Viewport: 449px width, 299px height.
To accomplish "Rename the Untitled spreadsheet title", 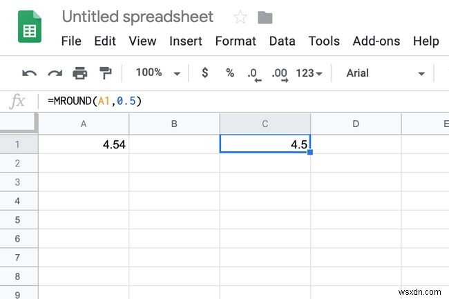I will pyautogui.click(x=137, y=17).
